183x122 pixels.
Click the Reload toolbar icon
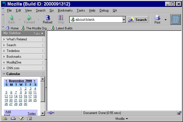click(47, 20)
